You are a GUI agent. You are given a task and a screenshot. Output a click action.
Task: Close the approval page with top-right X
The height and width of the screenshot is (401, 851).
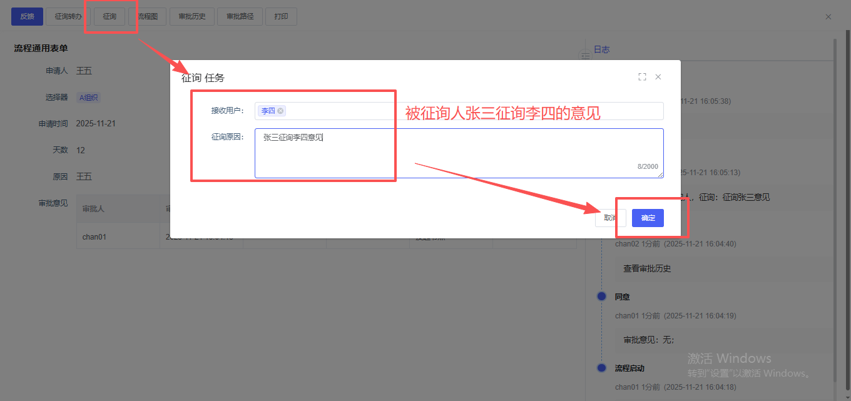(828, 17)
